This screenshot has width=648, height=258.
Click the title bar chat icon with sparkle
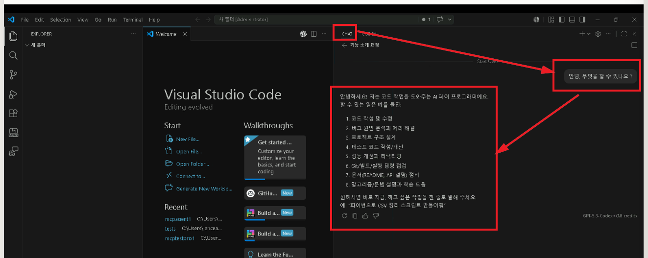[440, 20]
